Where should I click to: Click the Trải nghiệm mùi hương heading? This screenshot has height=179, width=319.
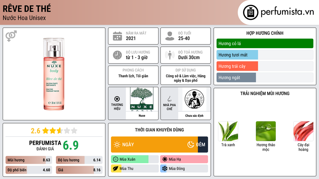tap(265, 94)
